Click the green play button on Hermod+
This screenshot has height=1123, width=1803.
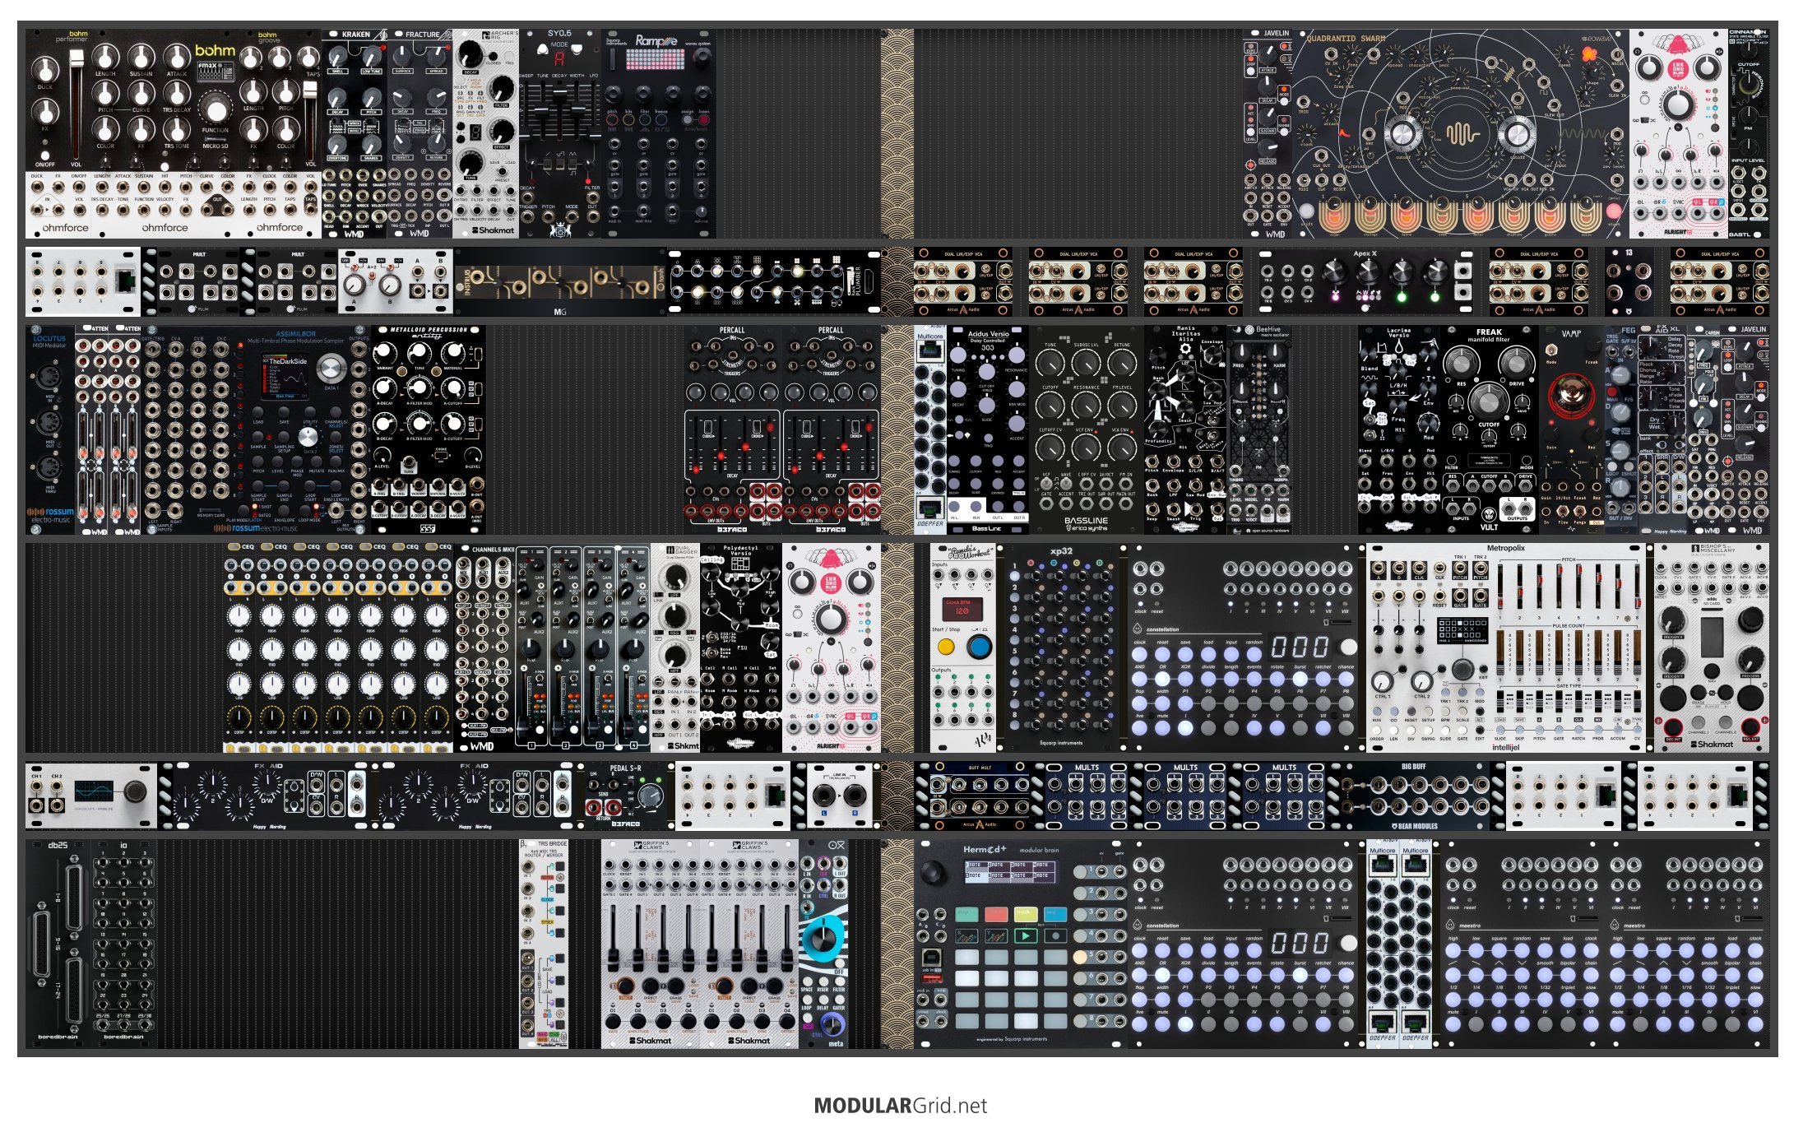(x=1025, y=935)
